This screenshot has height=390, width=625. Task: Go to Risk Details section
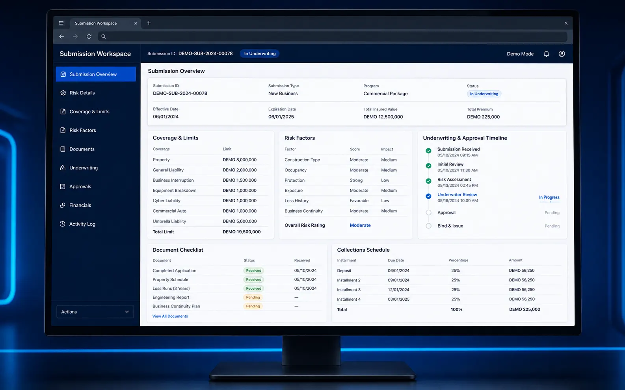coord(96,93)
